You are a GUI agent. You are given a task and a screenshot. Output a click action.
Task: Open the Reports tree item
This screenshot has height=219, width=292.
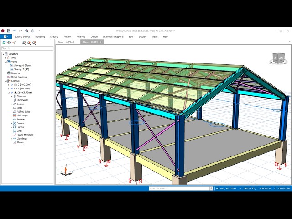(x=15, y=73)
